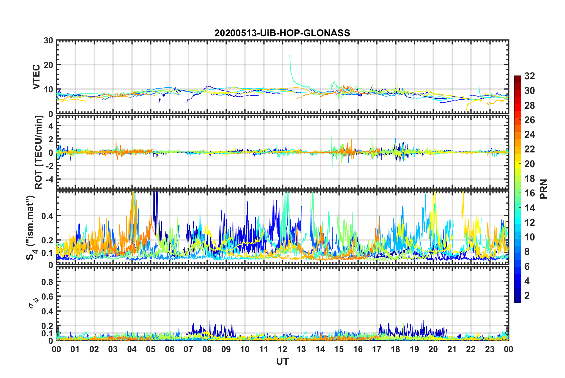This screenshot has height=378, width=565.
Task: Select the 03 hour tick on UT axis
Action: (x=113, y=349)
